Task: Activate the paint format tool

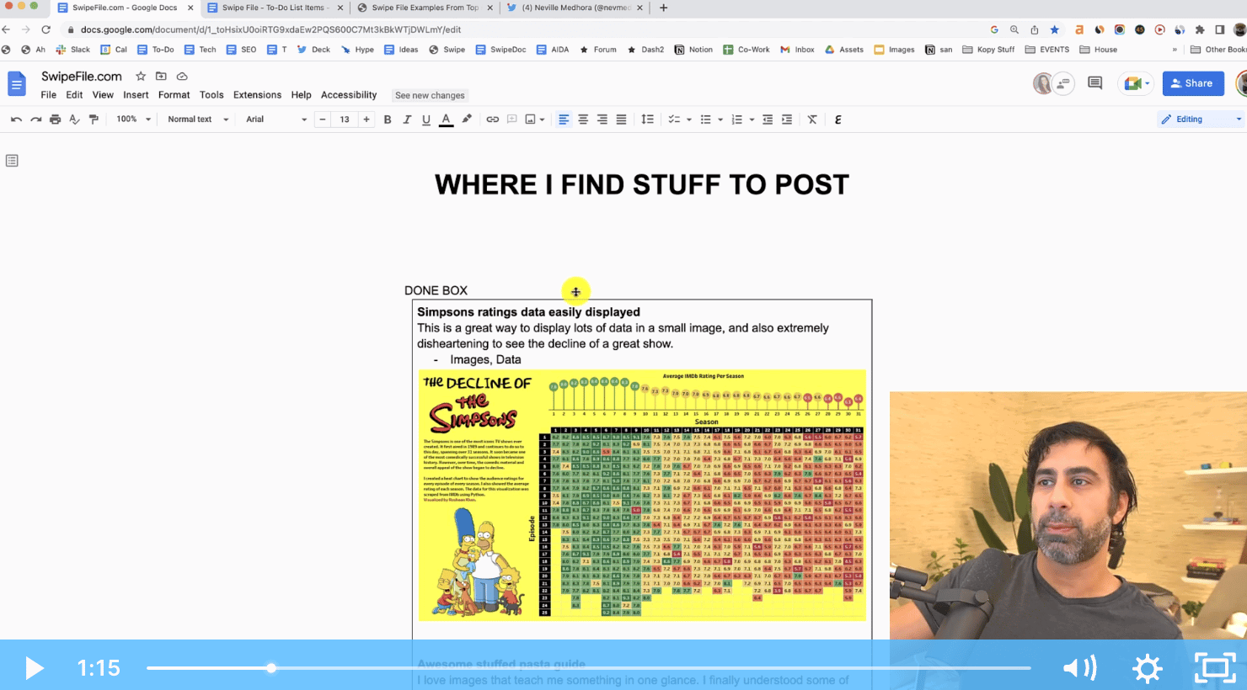Action: [x=94, y=119]
